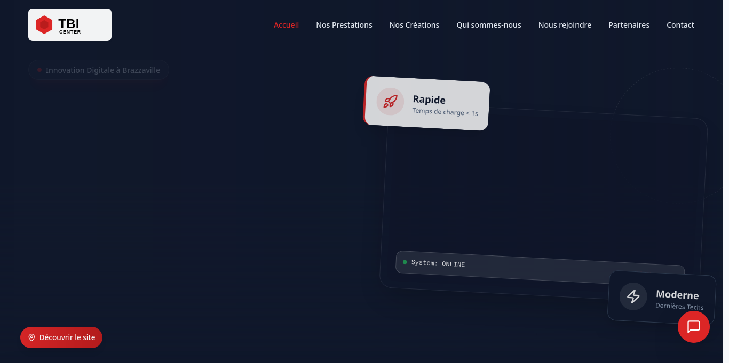Click the red hexagon logo icon
This screenshot has width=729, height=363.
tap(44, 24)
